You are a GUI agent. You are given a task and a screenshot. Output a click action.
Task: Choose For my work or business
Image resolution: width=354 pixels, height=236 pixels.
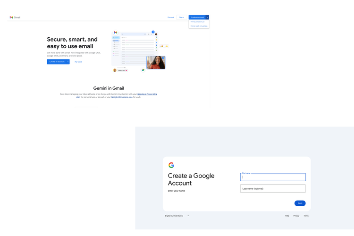coord(199,26)
